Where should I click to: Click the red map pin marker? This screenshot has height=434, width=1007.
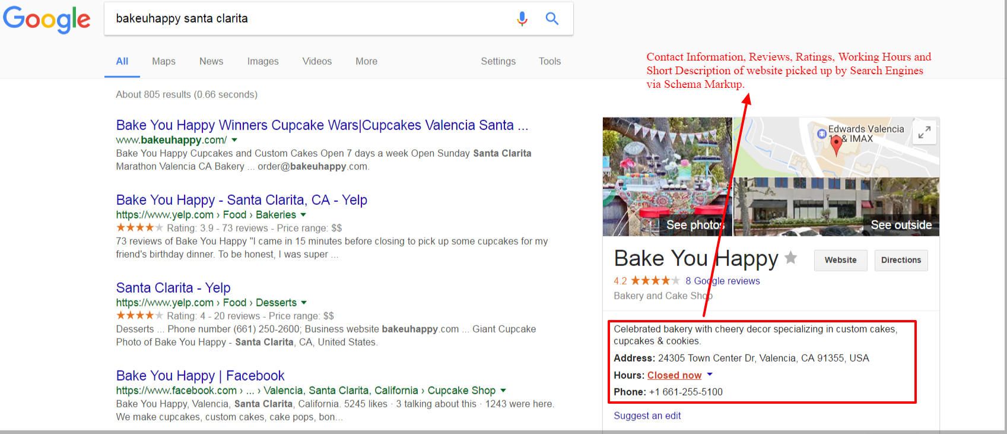pyautogui.click(x=836, y=145)
